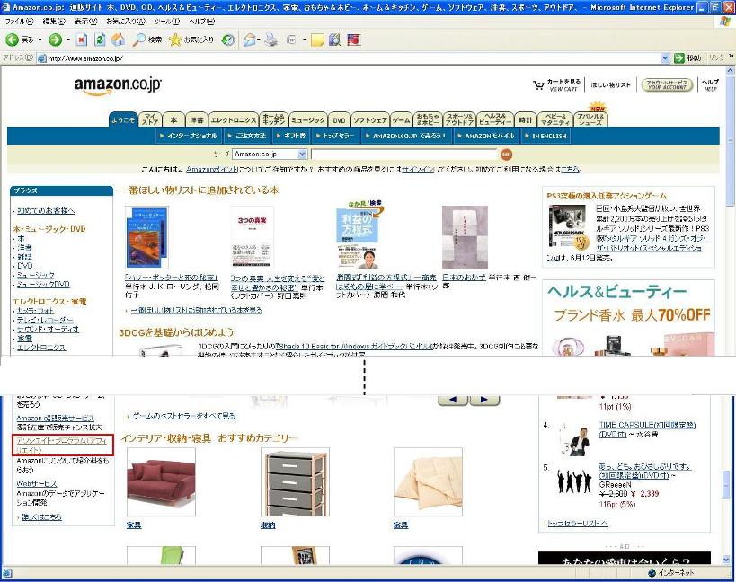Refresh the page with the green arrows icon

point(100,40)
